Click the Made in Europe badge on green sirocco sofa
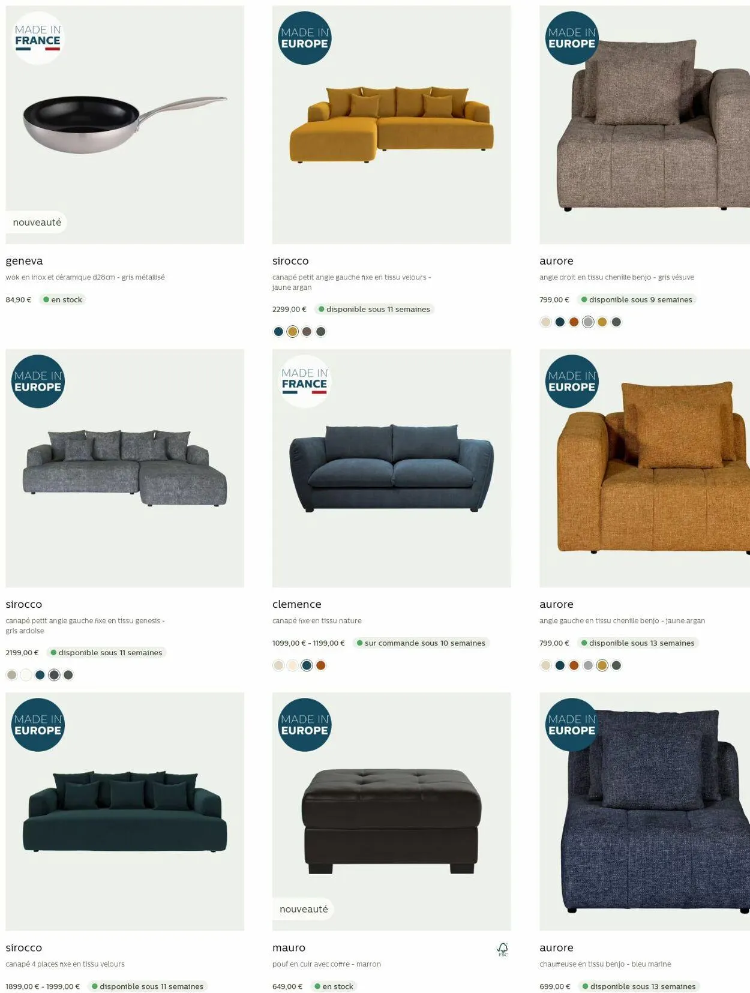This screenshot has height=993, width=750. (38, 725)
